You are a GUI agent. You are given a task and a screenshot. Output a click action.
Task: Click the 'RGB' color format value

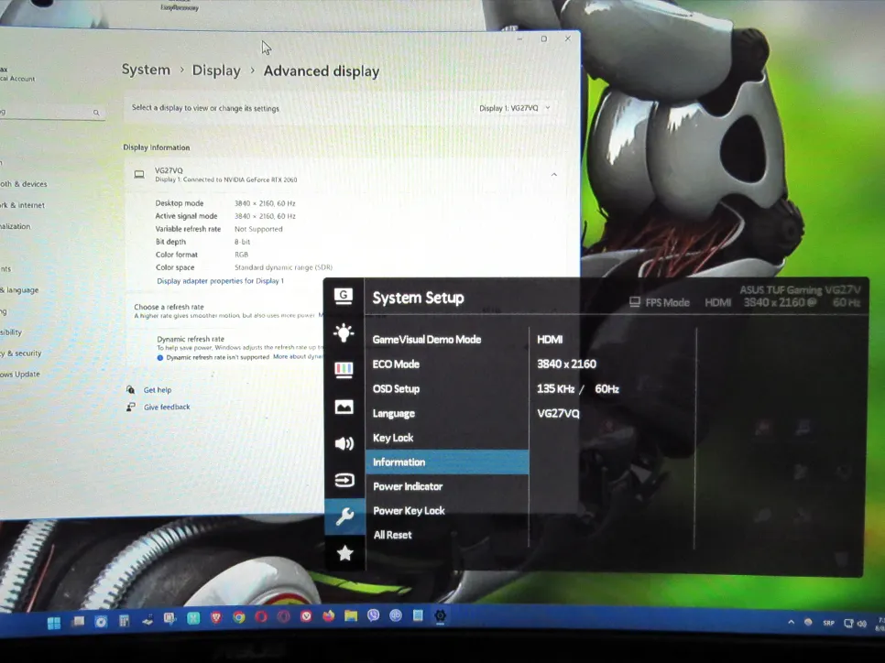pos(241,255)
